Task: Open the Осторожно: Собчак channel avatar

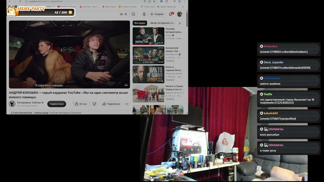Action: [12, 104]
